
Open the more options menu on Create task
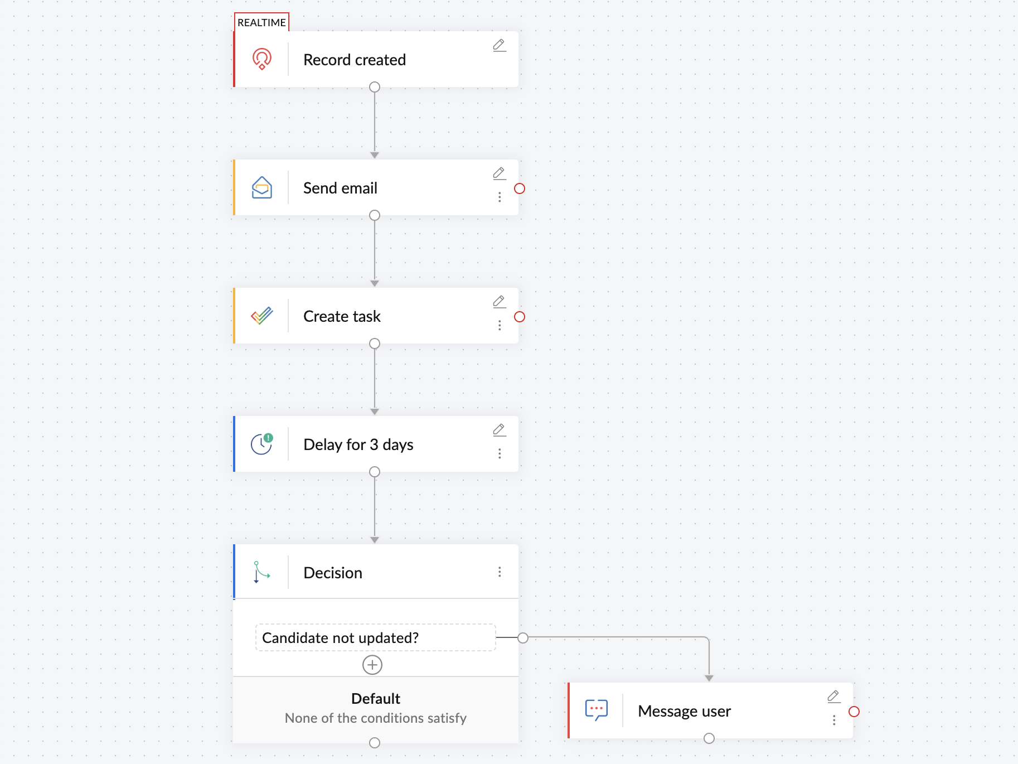click(x=500, y=325)
